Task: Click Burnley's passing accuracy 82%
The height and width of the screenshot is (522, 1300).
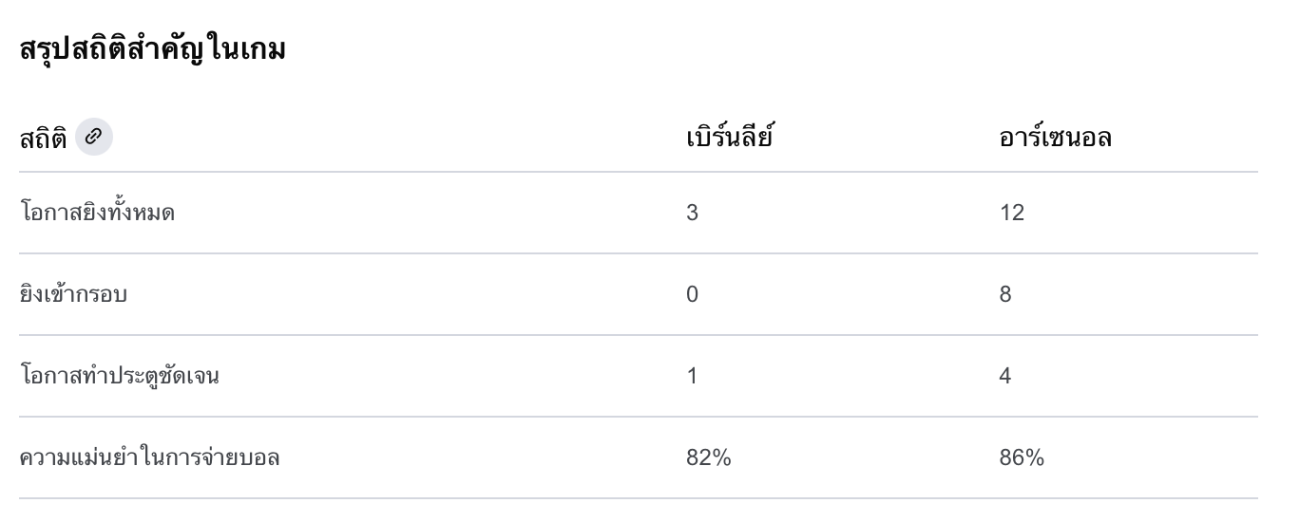Action: (708, 457)
